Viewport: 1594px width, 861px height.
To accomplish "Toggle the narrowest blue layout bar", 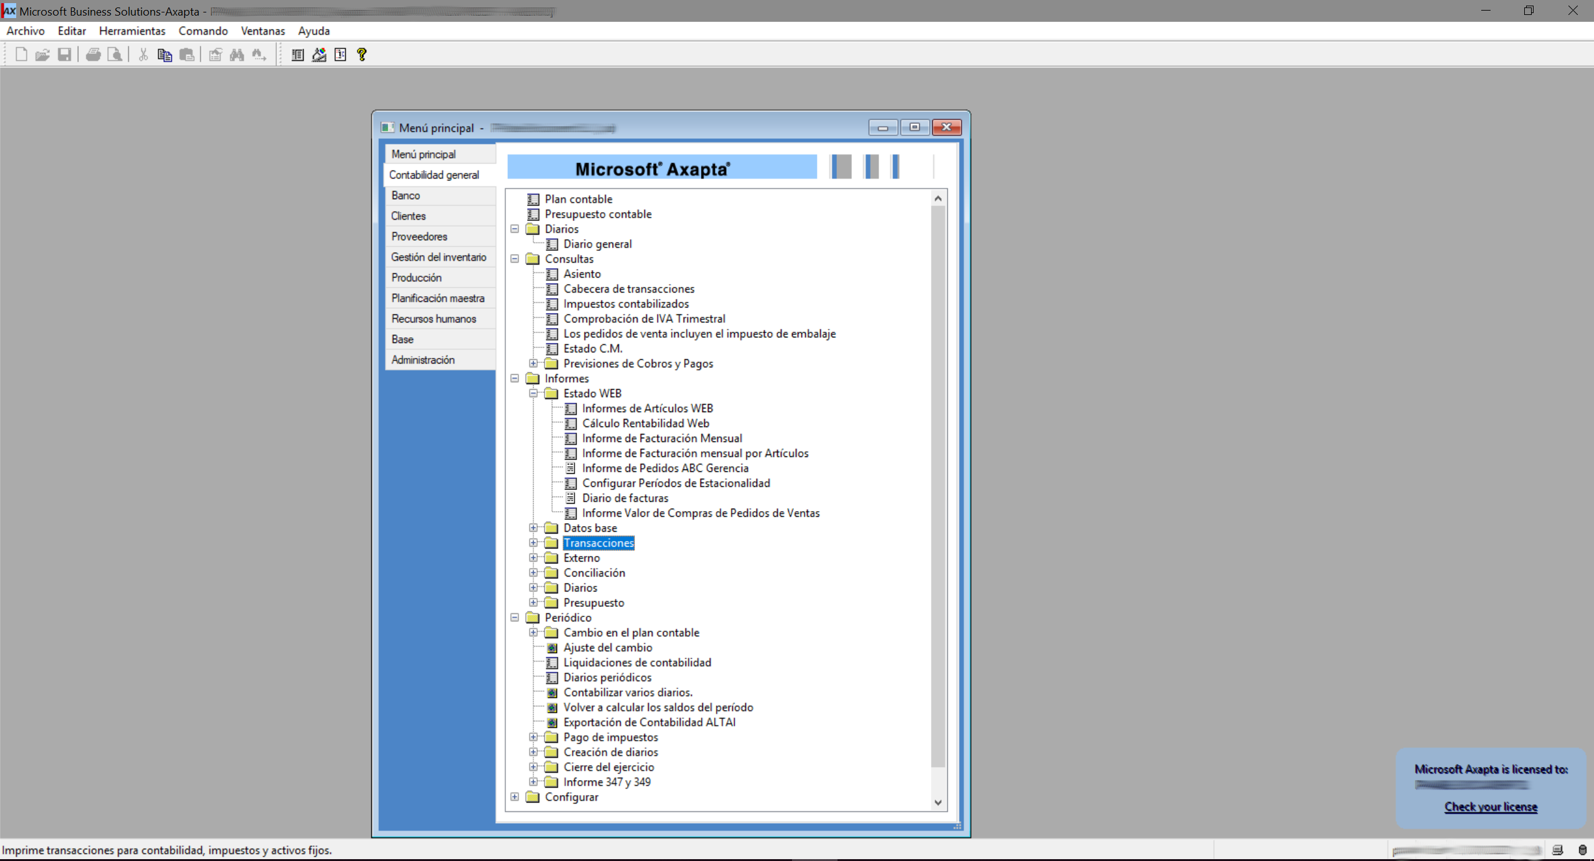I will click(x=895, y=167).
